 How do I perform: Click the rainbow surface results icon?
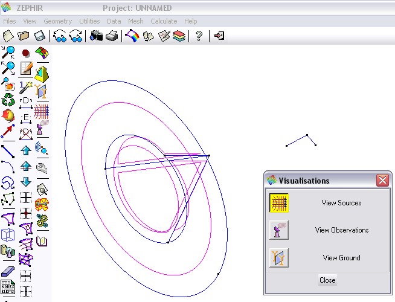[132, 36]
